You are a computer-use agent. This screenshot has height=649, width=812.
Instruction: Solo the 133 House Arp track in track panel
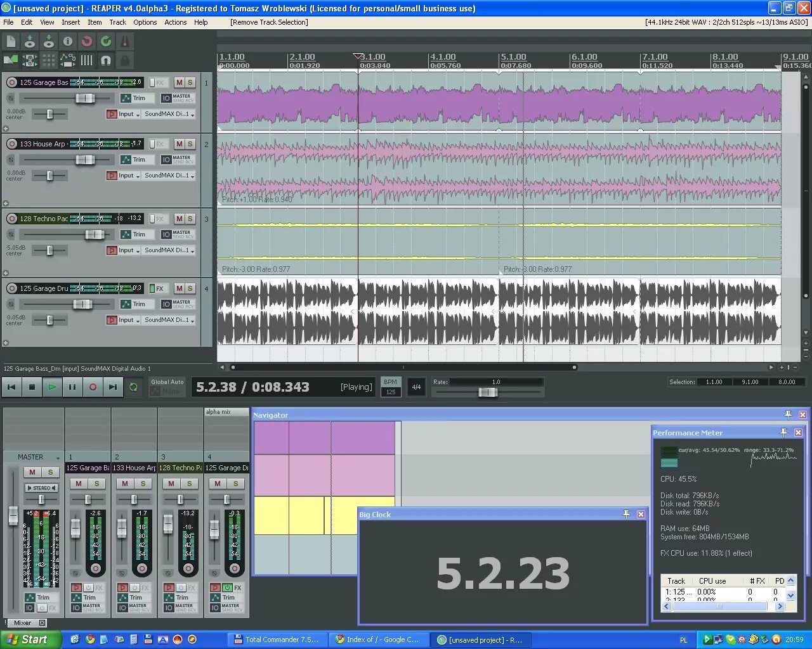click(x=190, y=144)
